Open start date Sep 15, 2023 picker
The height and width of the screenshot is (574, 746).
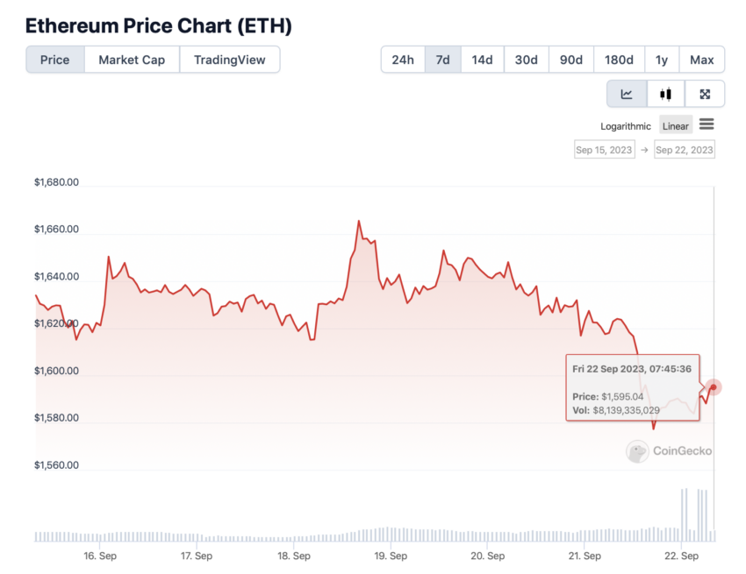(x=604, y=150)
